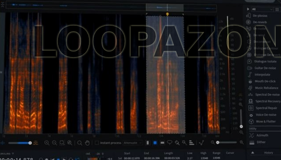Open the Attenuate mode dropdown
Image resolution: width=281 pixels, height=160 pixels.
tap(132, 143)
